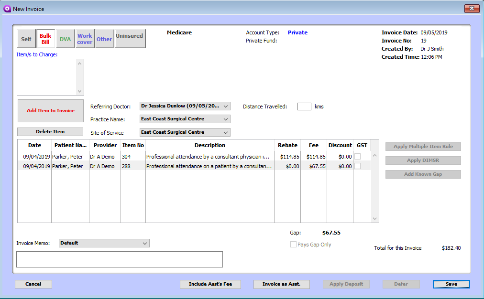The height and width of the screenshot is (299, 484).
Task: Expand the Invoice Memo Default dropdown
Action: (x=104, y=243)
